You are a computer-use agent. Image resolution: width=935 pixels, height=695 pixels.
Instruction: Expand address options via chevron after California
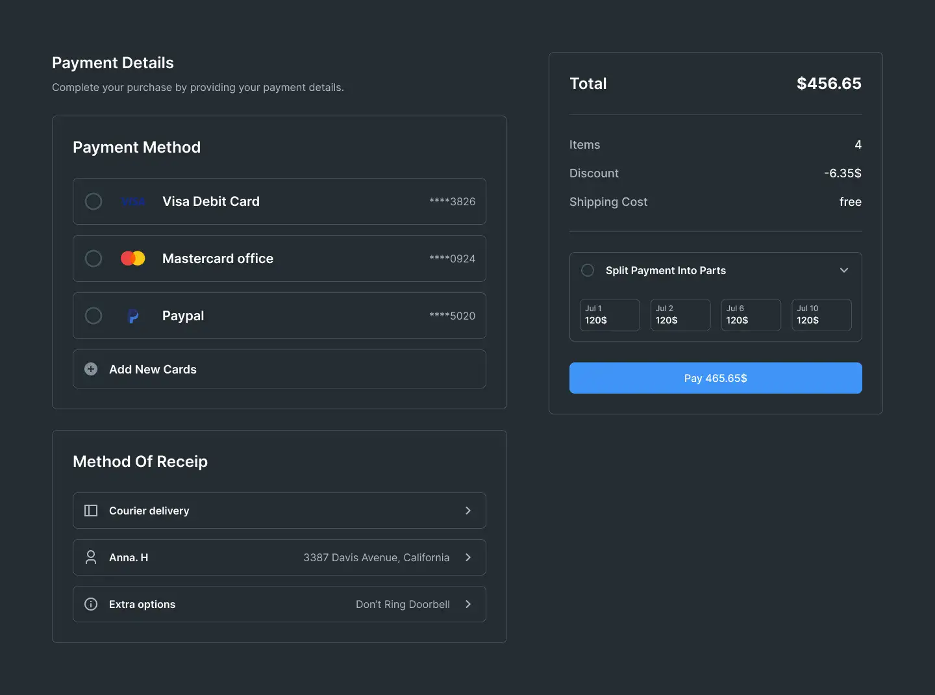[468, 557]
